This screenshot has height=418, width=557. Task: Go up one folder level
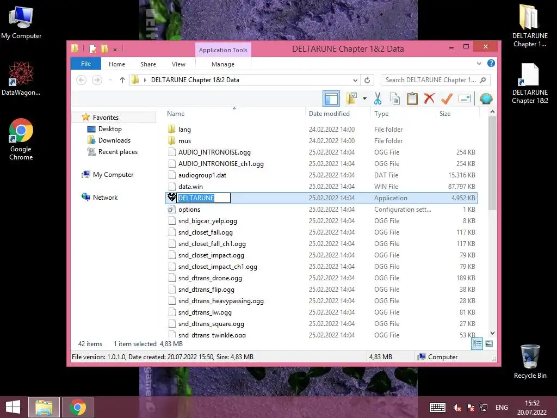(x=122, y=80)
